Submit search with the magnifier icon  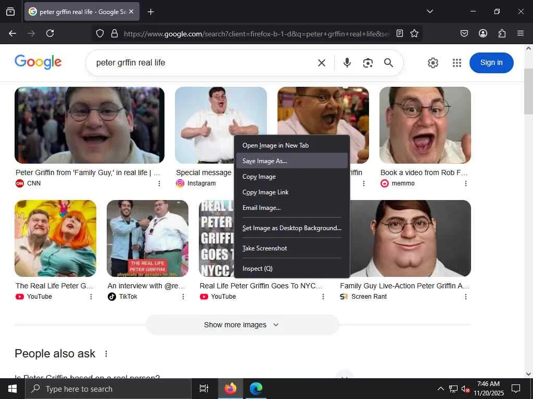(x=388, y=63)
